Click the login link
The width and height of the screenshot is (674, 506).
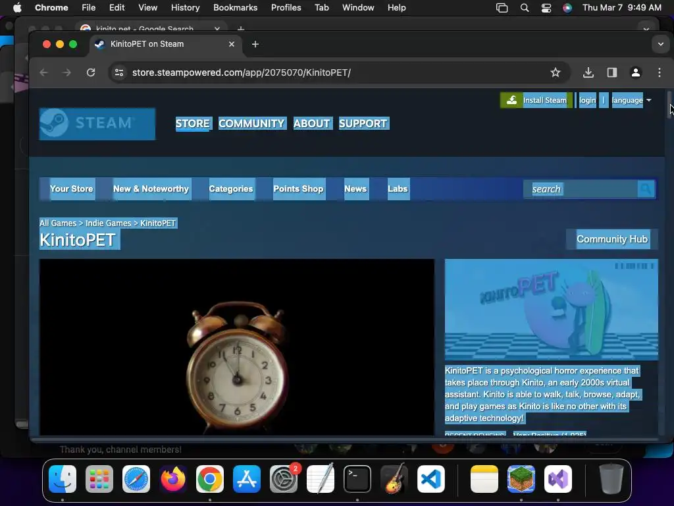pyautogui.click(x=587, y=100)
